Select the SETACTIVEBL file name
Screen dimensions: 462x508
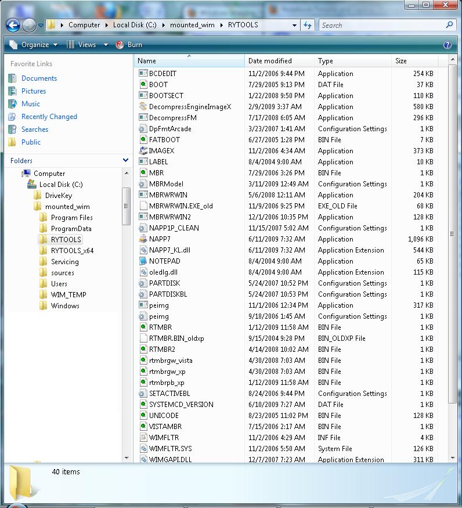(169, 393)
